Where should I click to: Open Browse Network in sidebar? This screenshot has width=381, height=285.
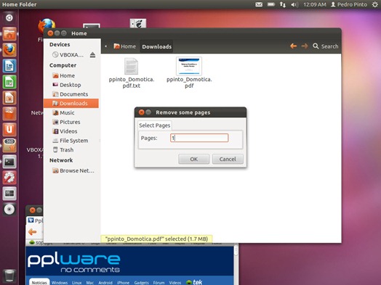point(73,170)
